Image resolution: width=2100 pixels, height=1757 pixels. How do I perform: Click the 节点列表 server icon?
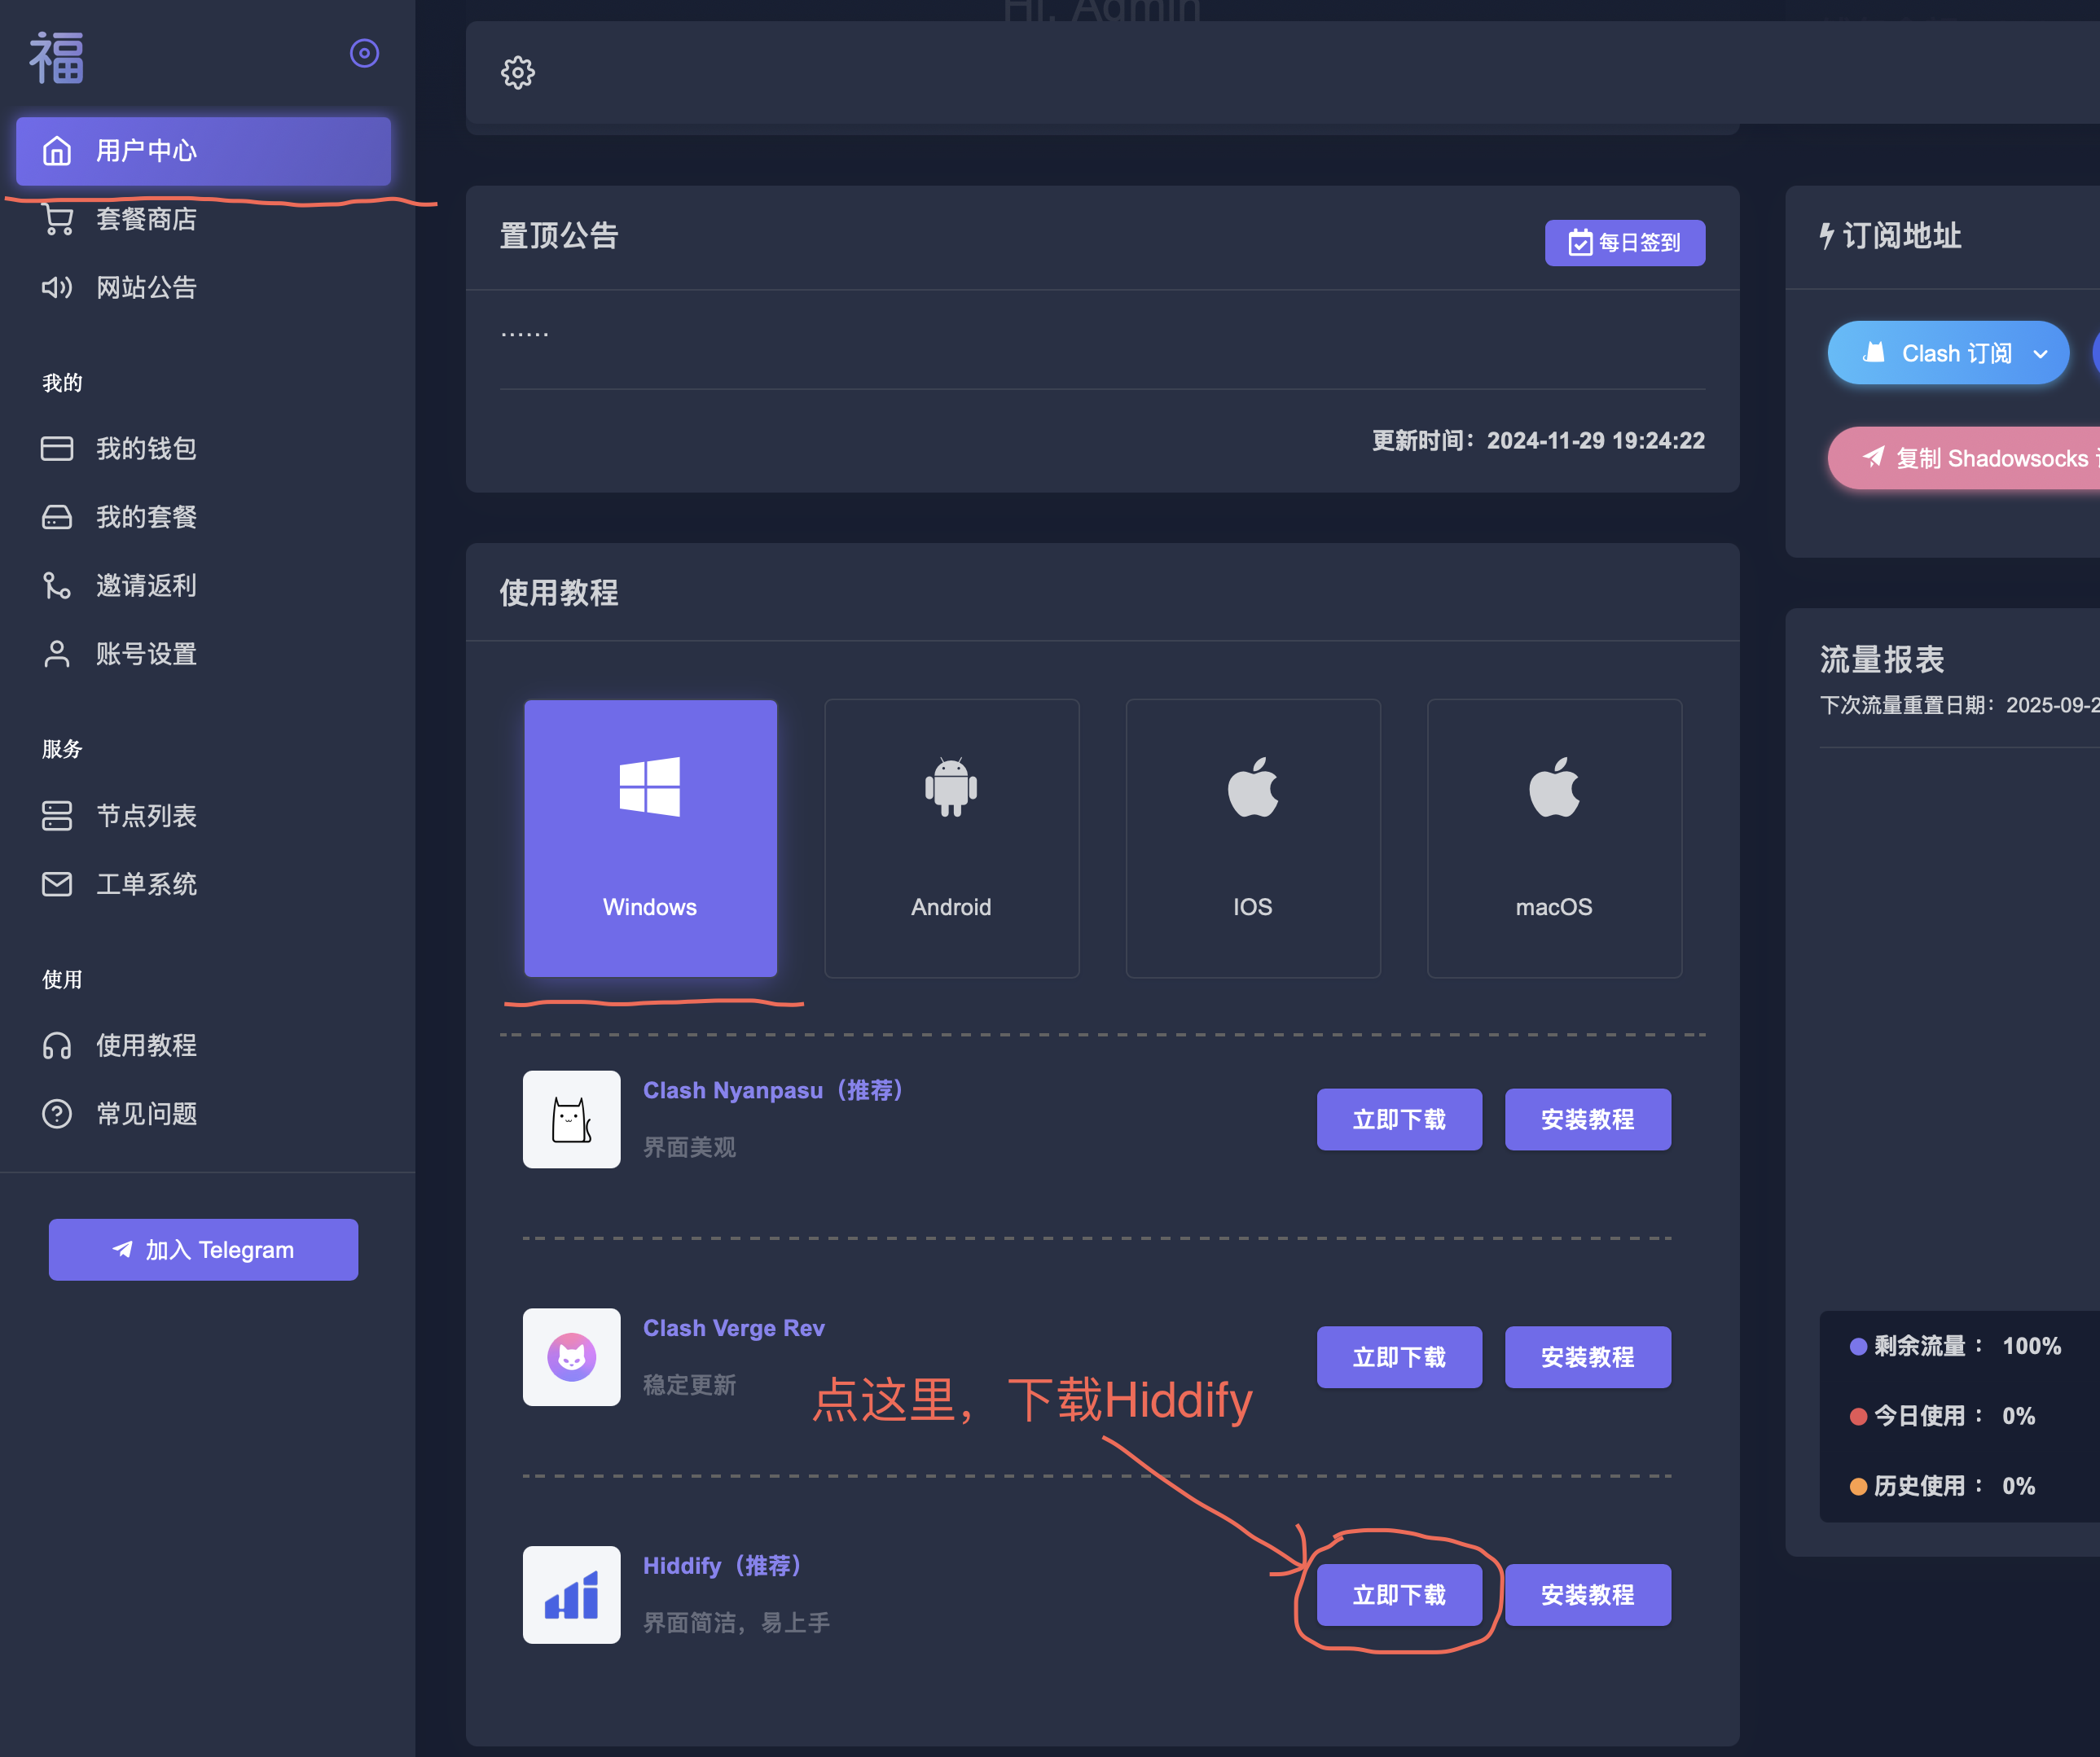point(57,816)
